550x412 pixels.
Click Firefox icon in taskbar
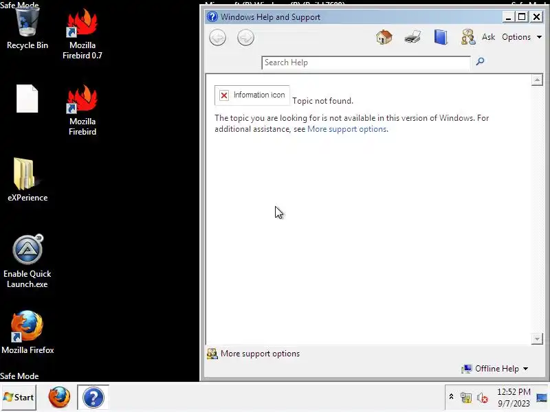pos(59,398)
